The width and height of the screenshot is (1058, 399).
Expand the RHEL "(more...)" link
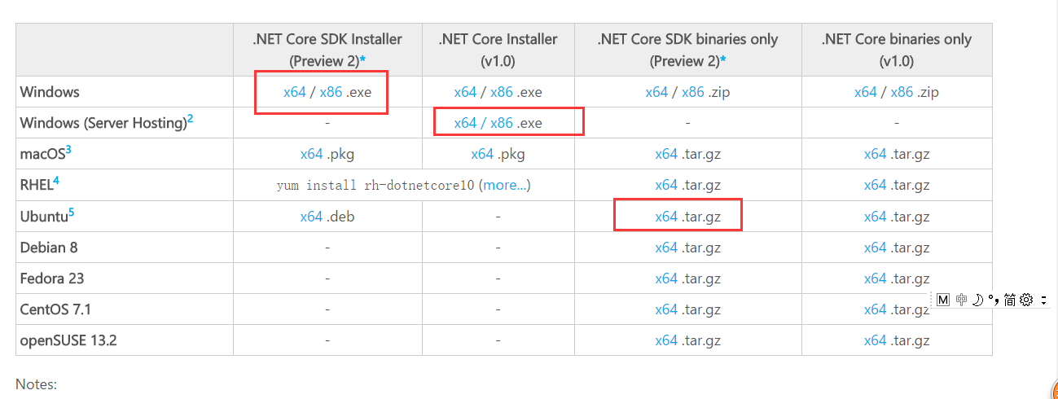pos(505,185)
